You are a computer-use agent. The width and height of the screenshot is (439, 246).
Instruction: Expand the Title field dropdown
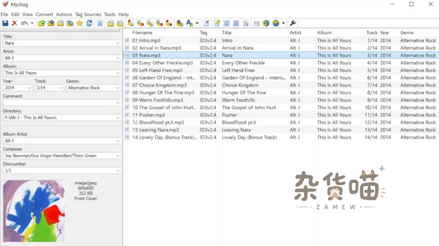117,43
